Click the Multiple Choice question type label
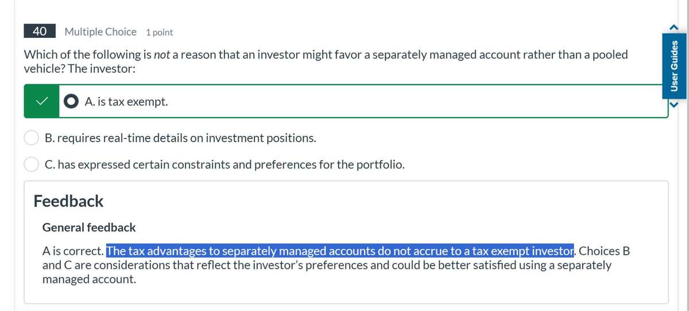This screenshot has height=311, width=689. [x=100, y=32]
